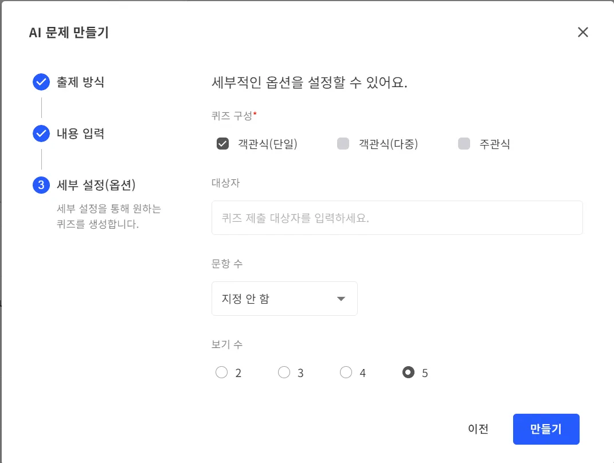
Task: Click the 객관식(다중) label text
Action: pyautogui.click(x=388, y=144)
